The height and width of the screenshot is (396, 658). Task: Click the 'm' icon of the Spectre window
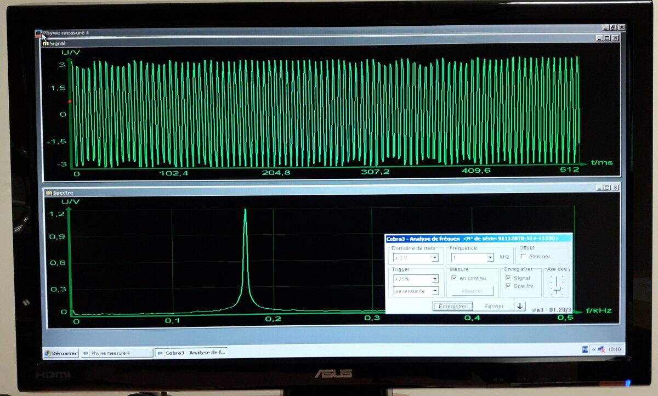pos(49,193)
